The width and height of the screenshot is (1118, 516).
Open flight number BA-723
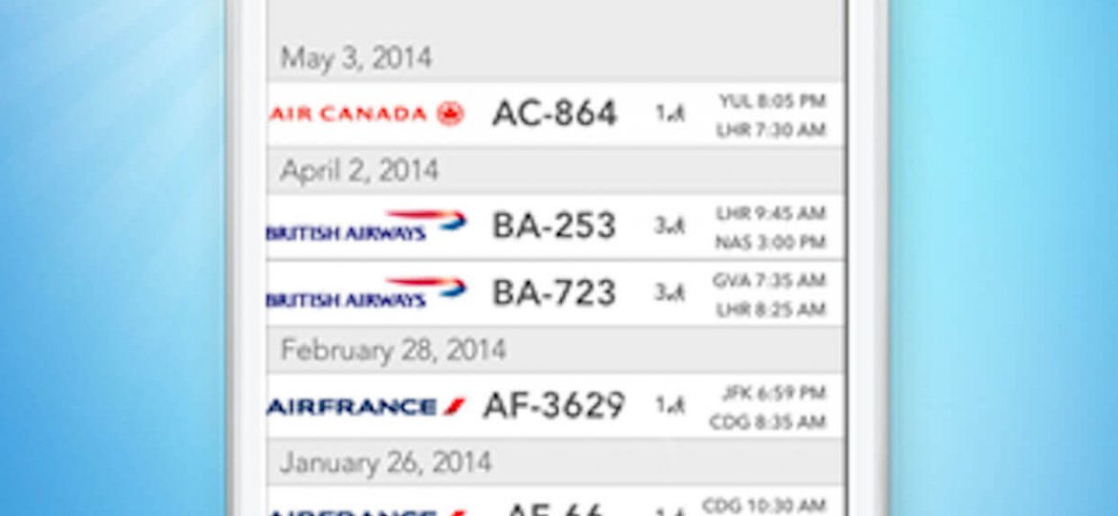click(554, 293)
